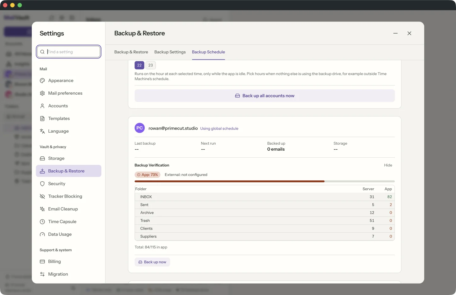Click the green macOS fullscreen button
Screen dimensions: 456x295
coord(20,5)
